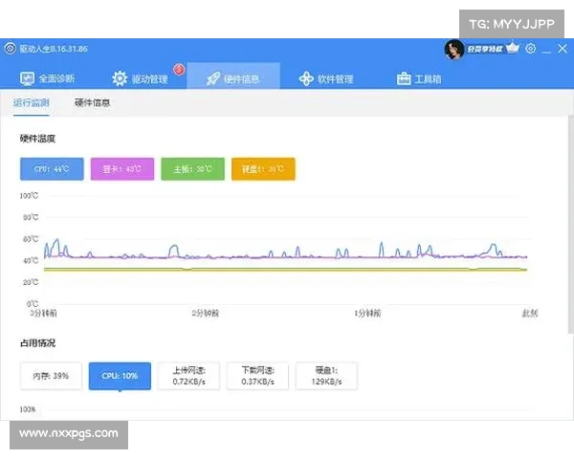Click the crown VIP icon

tap(513, 48)
